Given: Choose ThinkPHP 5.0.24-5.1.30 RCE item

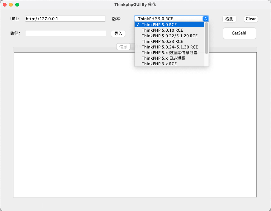Looking at the screenshot, I should pyautogui.click(x=169, y=47).
